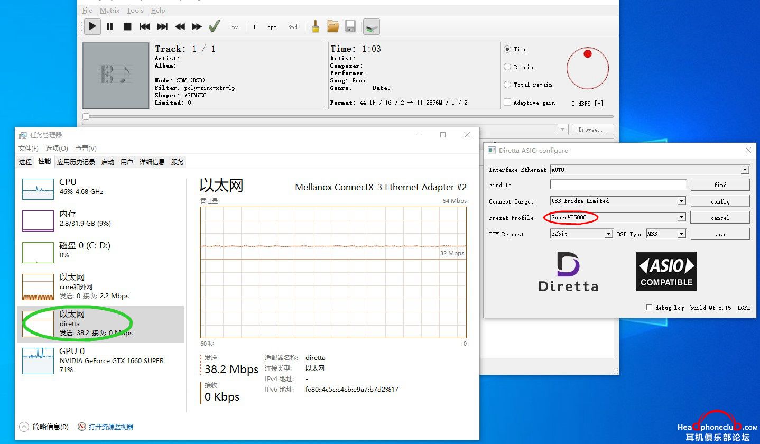
Task: Switch to the 详细信息 tab
Action: tap(152, 162)
